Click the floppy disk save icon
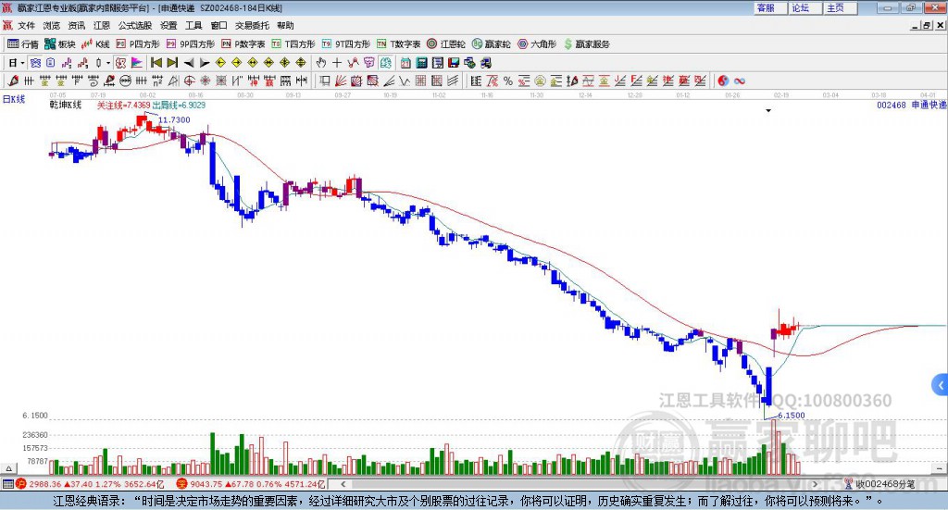This screenshot has height=510, width=948. 454,63
